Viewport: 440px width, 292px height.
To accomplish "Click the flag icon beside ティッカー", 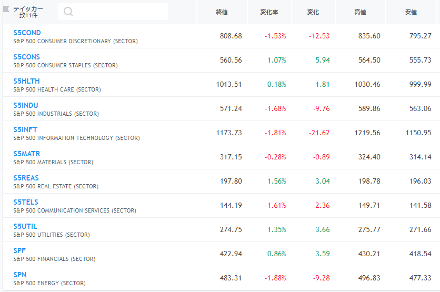I will click(6, 9).
